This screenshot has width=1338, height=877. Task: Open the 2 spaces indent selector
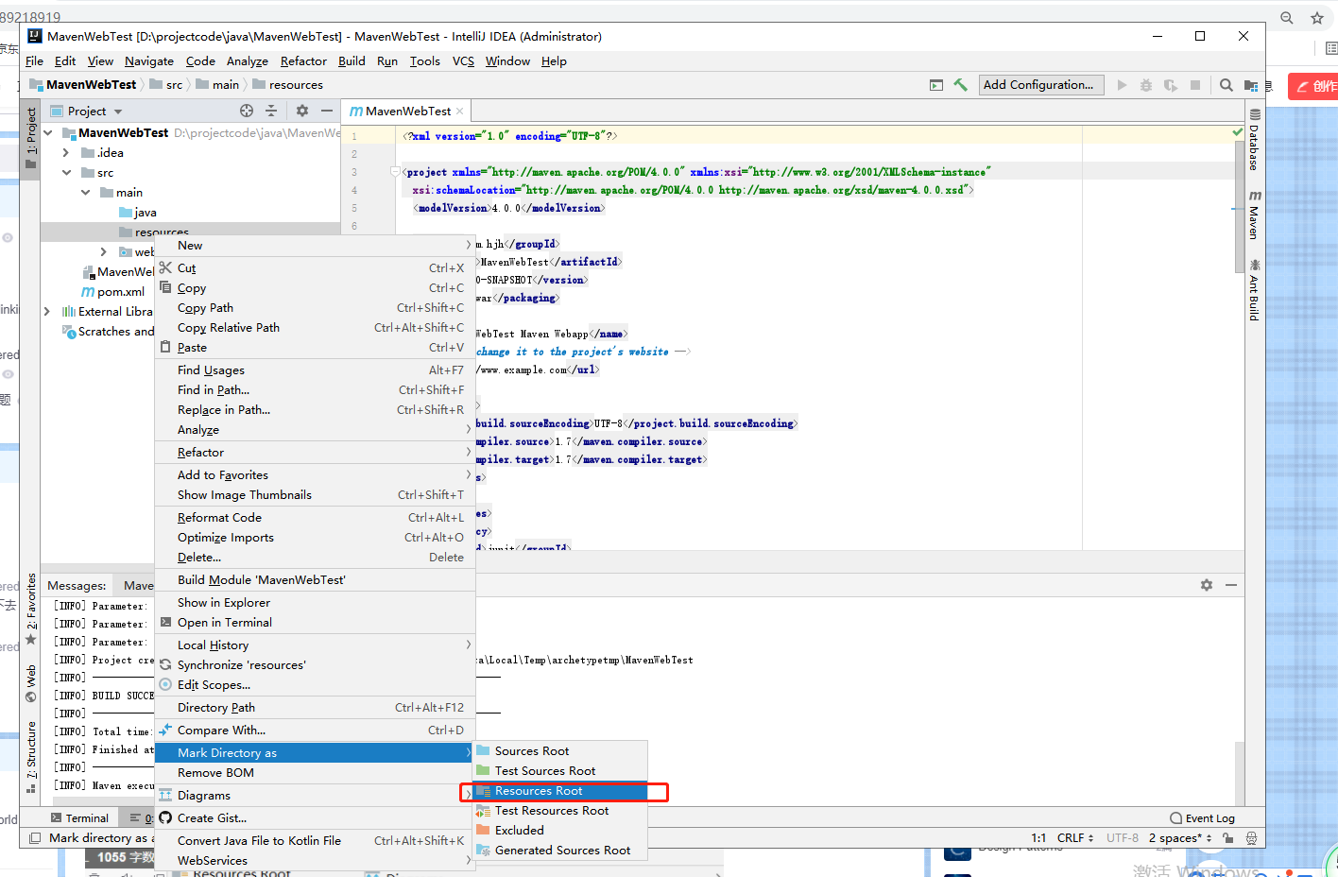(x=1180, y=838)
